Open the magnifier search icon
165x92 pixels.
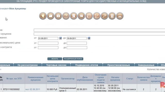pos(104,16)
